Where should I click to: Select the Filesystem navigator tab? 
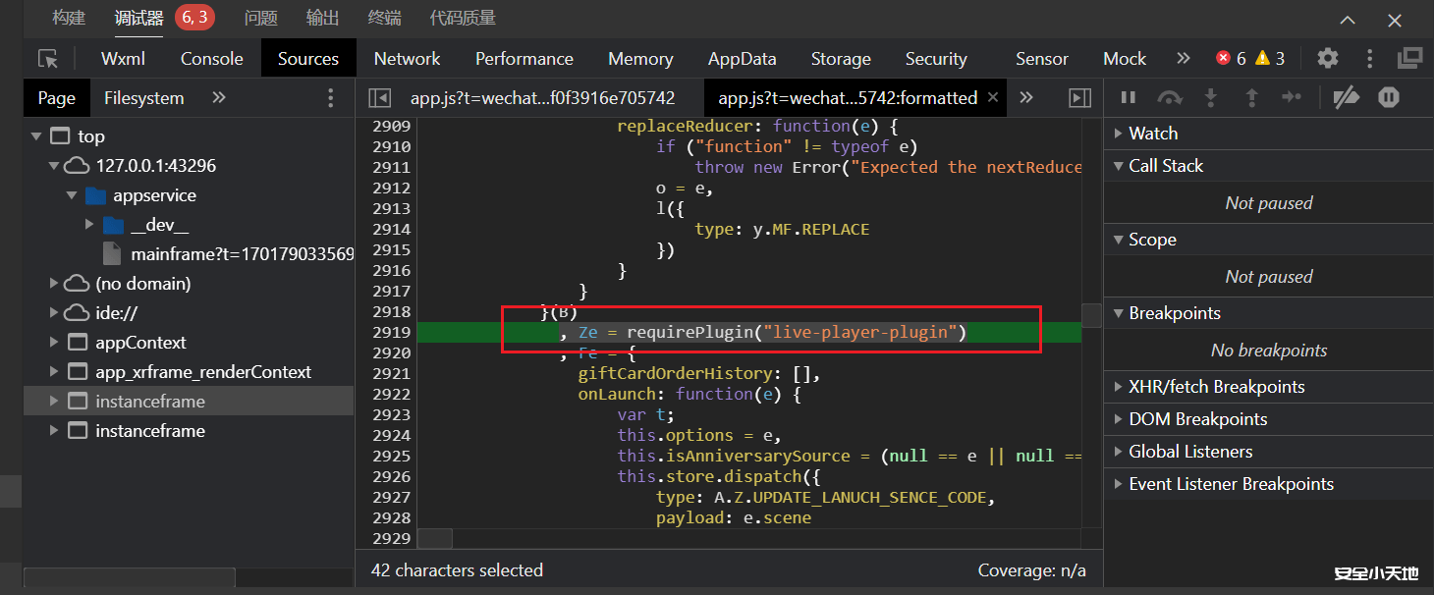143,98
